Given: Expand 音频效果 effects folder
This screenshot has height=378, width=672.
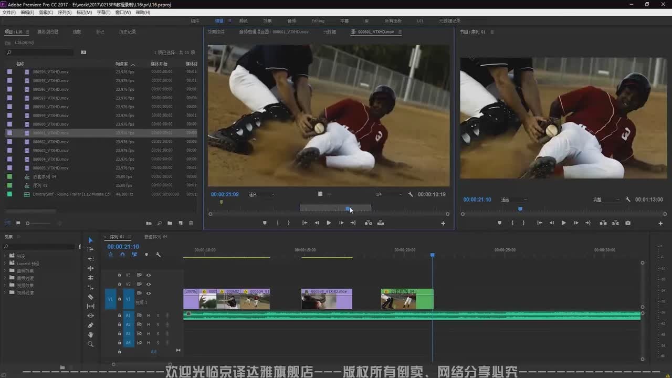Looking at the screenshot, I should click(x=6, y=271).
